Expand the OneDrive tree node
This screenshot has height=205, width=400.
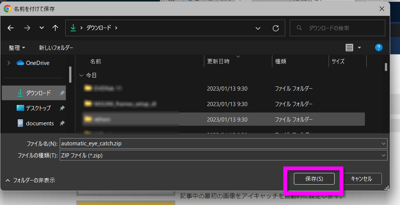tap(9, 63)
